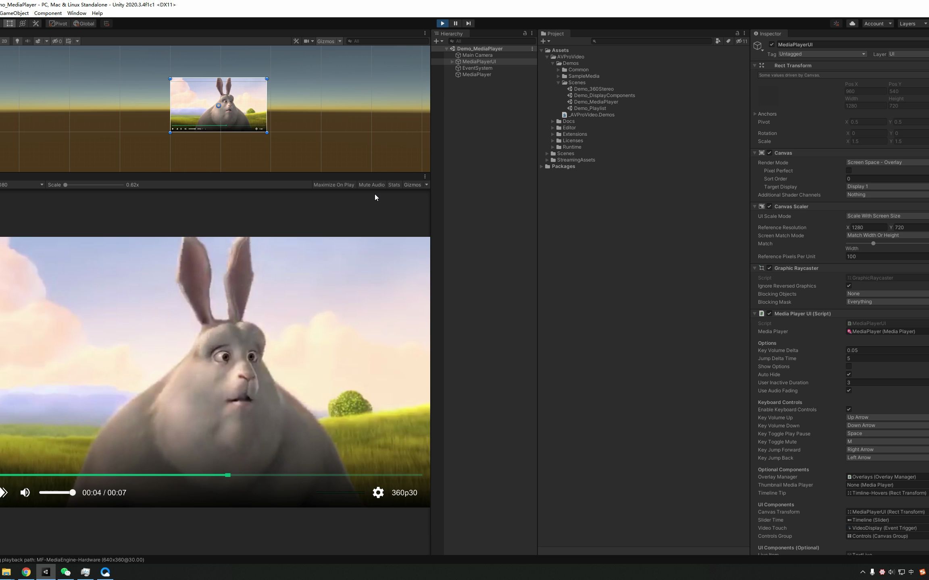The height and width of the screenshot is (580, 929).
Task: Open Screen Match Mode dropdown
Action: (887, 235)
